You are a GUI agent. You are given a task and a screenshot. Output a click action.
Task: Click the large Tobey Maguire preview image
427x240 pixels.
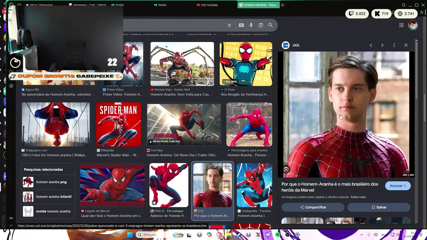pos(346,114)
